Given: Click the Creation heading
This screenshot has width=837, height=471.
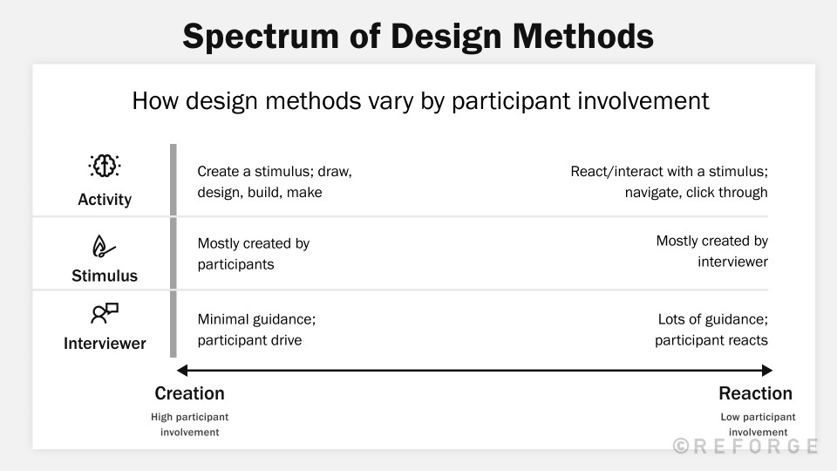Looking at the screenshot, I should click(x=189, y=393).
